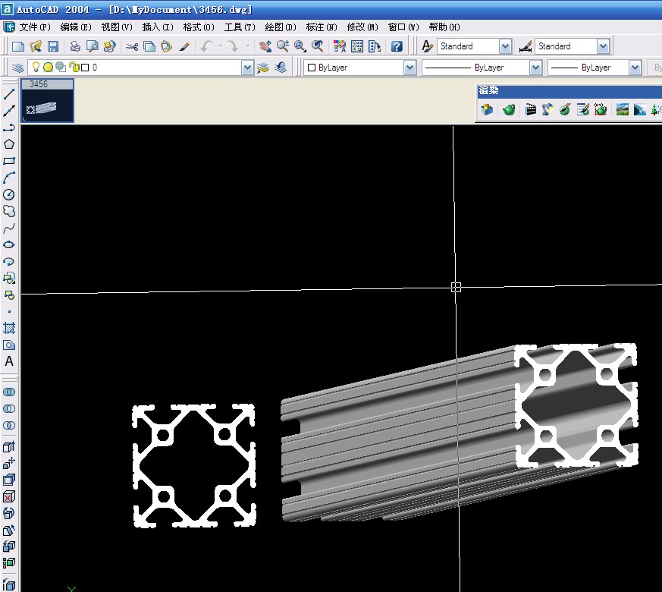This screenshot has height=592, width=662.
Task: Select the Construction Line tool
Action: [9, 111]
